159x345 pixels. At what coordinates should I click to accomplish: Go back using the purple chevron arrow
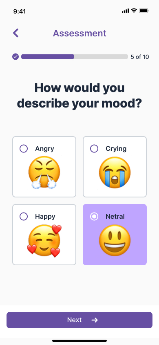16,33
